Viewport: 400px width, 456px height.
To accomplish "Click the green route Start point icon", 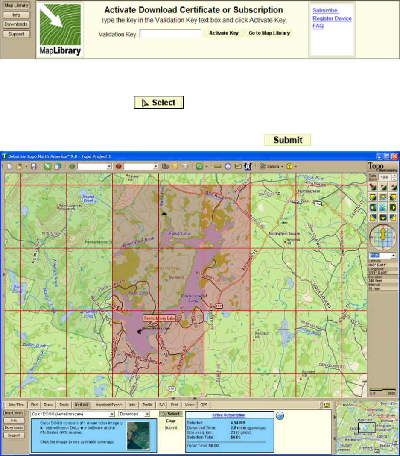I will point(72,166).
